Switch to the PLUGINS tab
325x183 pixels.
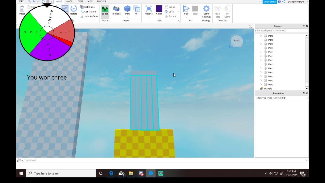pyautogui.click(x=101, y=2)
